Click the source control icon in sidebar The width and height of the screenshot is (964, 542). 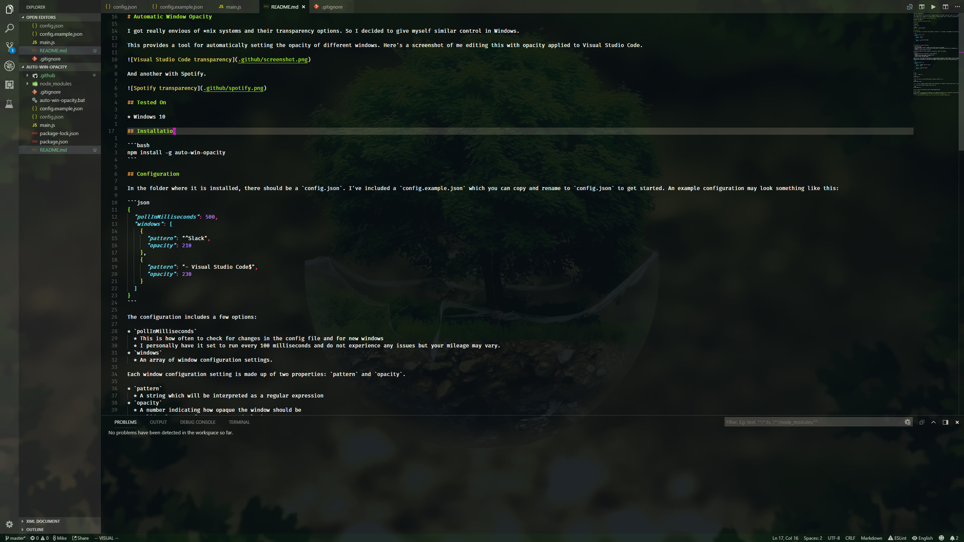[9, 46]
